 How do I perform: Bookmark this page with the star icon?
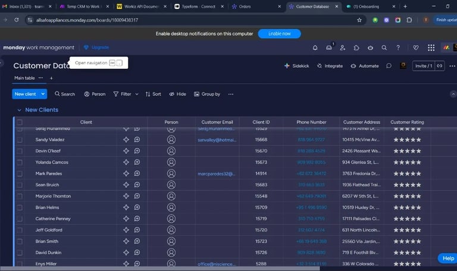[x=359, y=20]
